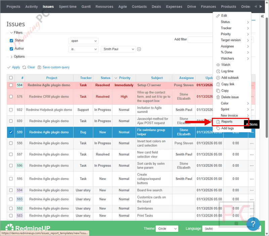Click the Clear refresh icon
The height and width of the screenshot is (236, 269).
click(24, 67)
